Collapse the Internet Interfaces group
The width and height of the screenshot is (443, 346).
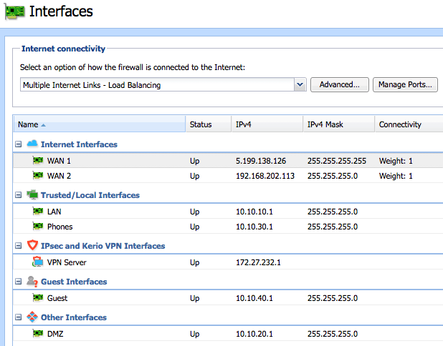click(19, 144)
